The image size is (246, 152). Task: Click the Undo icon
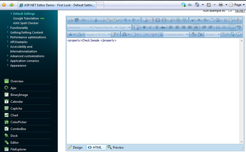pyautogui.click(x=125, y=20)
